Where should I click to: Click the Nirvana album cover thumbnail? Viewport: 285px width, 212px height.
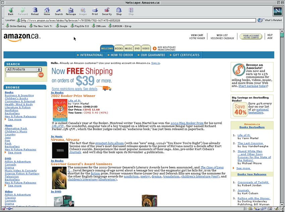(60, 150)
